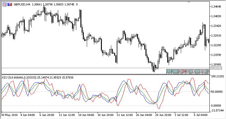The height and width of the screenshot is (119, 226).
Task: Select the GBPUSD,H4 chart title
Action: [22, 5]
